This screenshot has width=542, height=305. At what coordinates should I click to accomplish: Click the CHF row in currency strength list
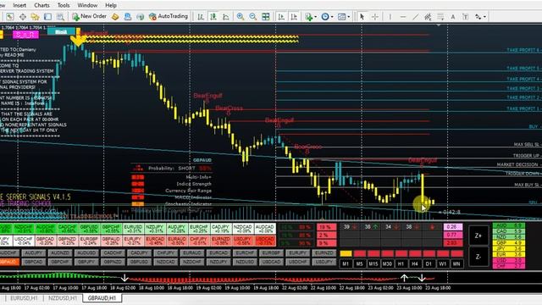coord(508,266)
